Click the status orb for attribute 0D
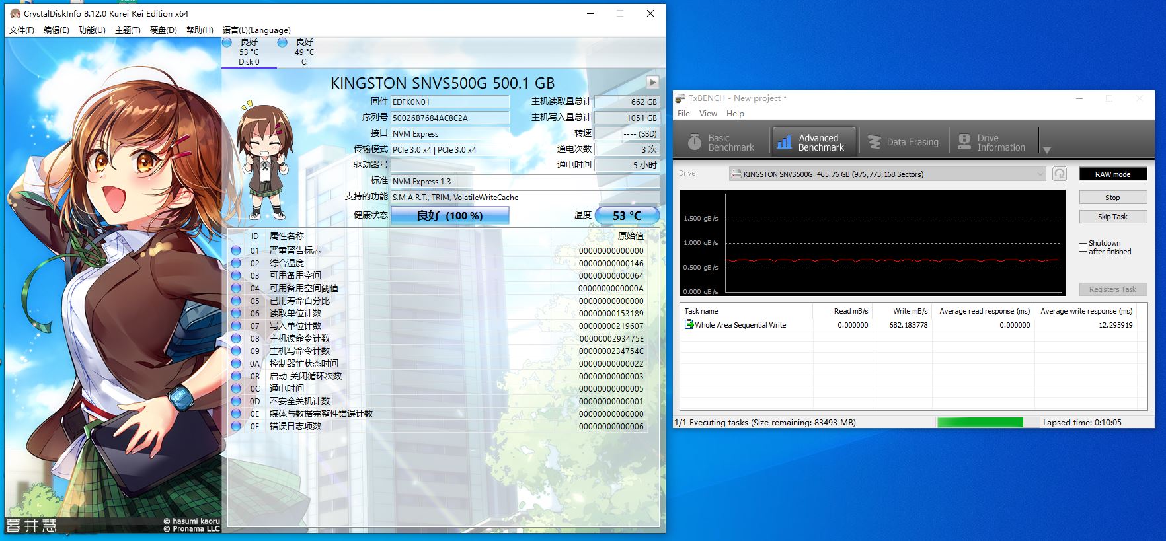The height and width of the screenshot is (541, 1166). (x=236, y=401)
